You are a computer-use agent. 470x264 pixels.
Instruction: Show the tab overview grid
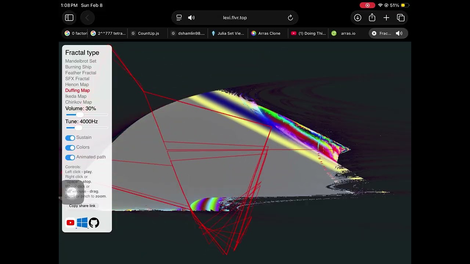click(x=401, y=18)
